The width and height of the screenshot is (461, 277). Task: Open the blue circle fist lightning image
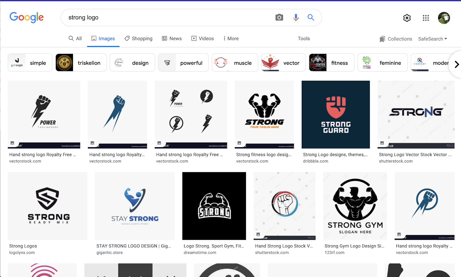pos(424,206)
